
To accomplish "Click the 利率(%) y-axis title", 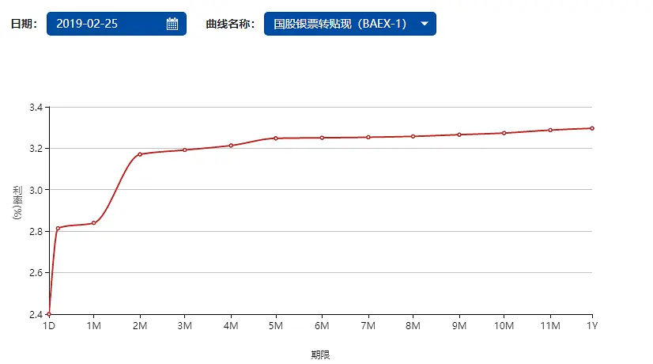I will pyautogui.click(x=17, y=203).
